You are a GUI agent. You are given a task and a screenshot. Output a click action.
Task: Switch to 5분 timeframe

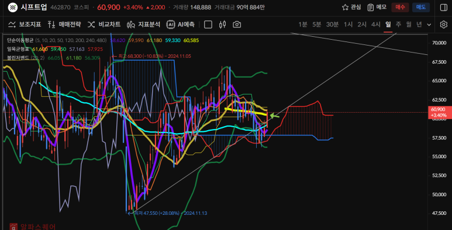(x=316, y=25)
